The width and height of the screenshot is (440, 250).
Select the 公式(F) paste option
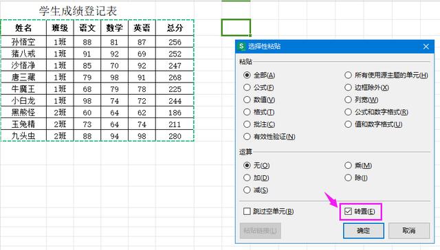[x=258, y=87]
